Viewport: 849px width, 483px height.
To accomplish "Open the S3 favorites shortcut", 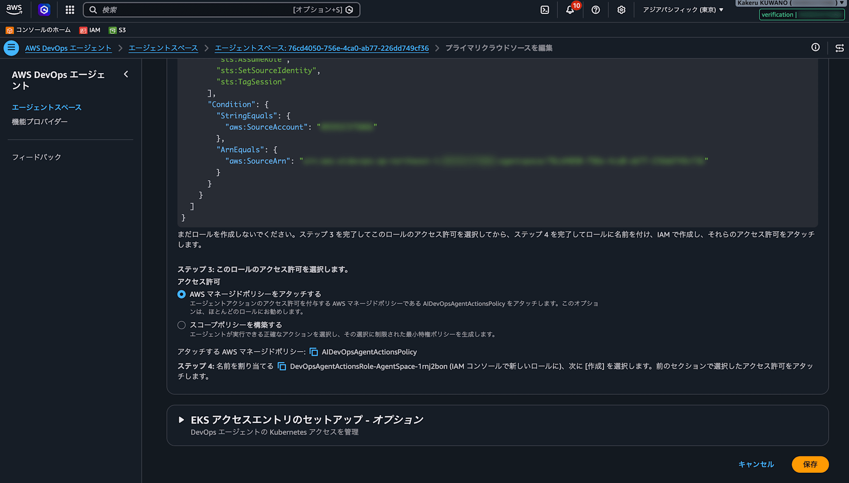I will (117, 30).
